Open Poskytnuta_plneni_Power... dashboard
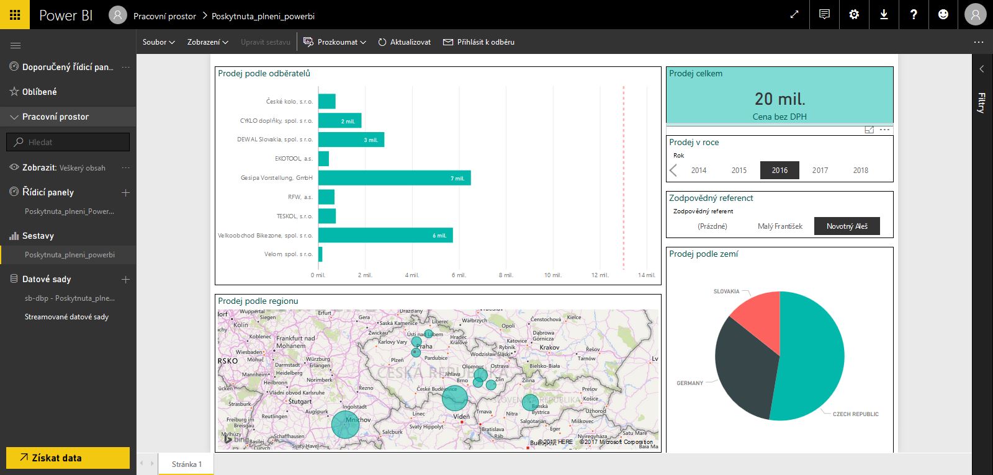993x475 pixels. 70,211
